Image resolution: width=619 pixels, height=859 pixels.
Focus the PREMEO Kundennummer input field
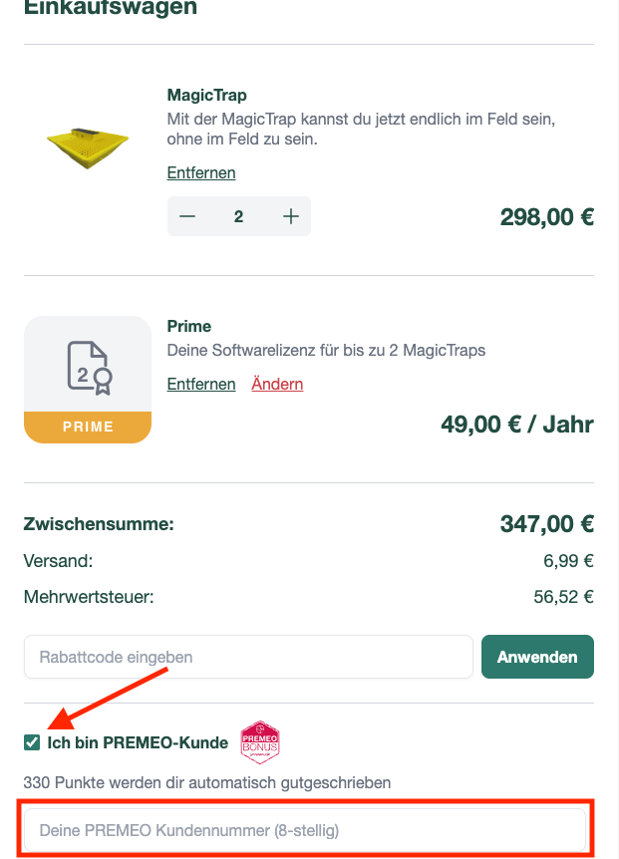tap(304, 829)
